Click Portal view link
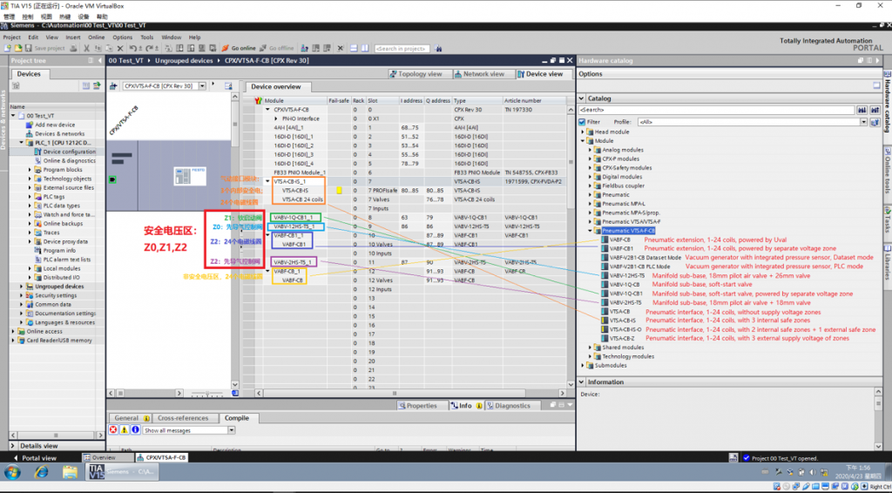 tap(35, 458)
